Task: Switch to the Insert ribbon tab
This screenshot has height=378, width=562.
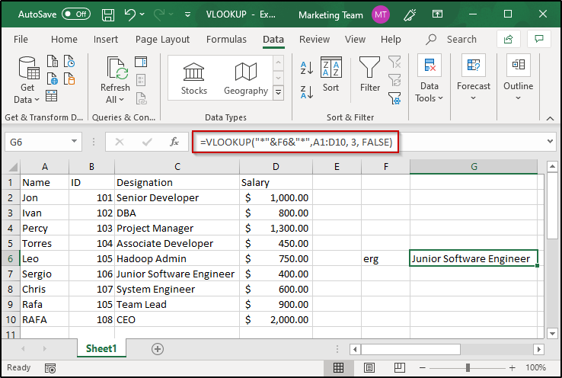Action: 106,39
